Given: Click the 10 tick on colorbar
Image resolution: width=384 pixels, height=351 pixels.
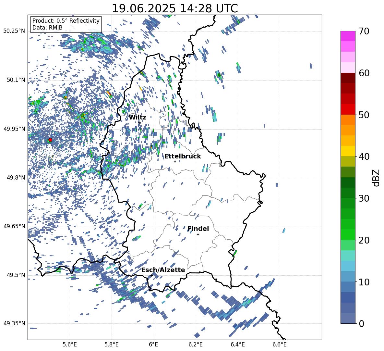Looking at the screenshot, I should click(364, 282).
